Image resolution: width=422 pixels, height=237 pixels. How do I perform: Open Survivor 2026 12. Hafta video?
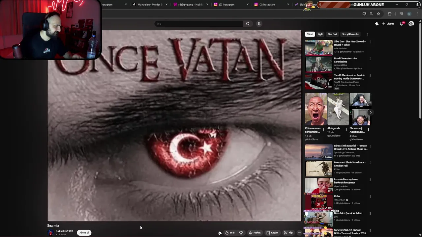(350, 232)
